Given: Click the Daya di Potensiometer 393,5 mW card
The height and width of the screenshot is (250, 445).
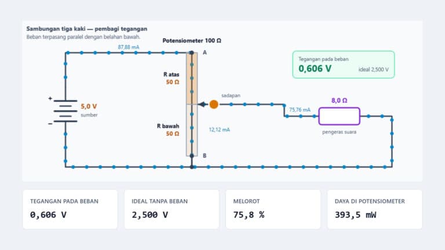Looking at the screenshot, I should pyautogui.click(x=375, y=209).
